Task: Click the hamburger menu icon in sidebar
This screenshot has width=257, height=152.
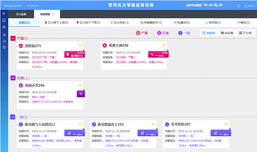Action: 4,13
